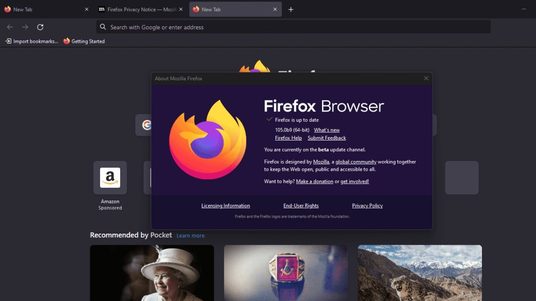Open a new tab with plus button
The height and width of the screenshot is (301, 536).
click(291, 9)
